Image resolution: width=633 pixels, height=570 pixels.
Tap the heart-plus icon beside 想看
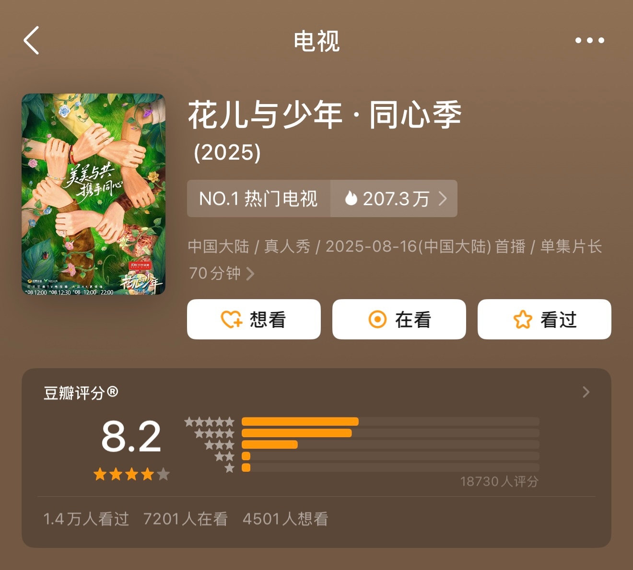[232, 319]
